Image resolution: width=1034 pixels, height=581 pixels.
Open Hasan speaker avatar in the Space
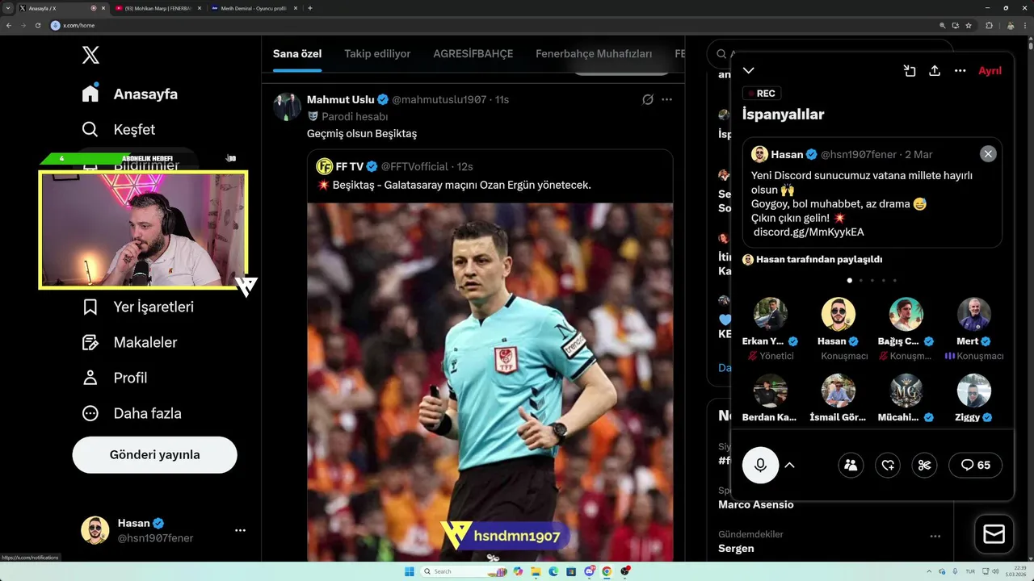pos(838,315)
